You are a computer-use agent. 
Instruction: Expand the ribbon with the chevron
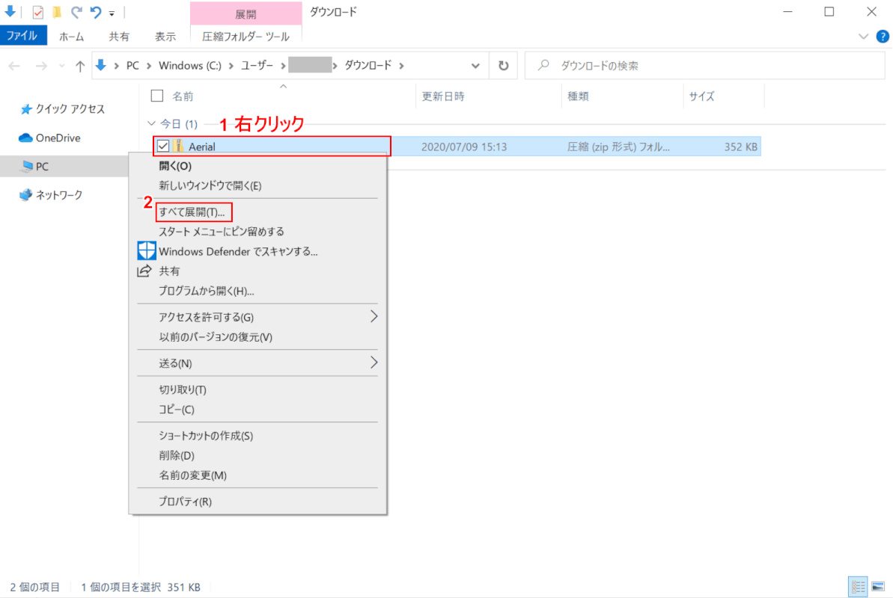click(863, 36)
